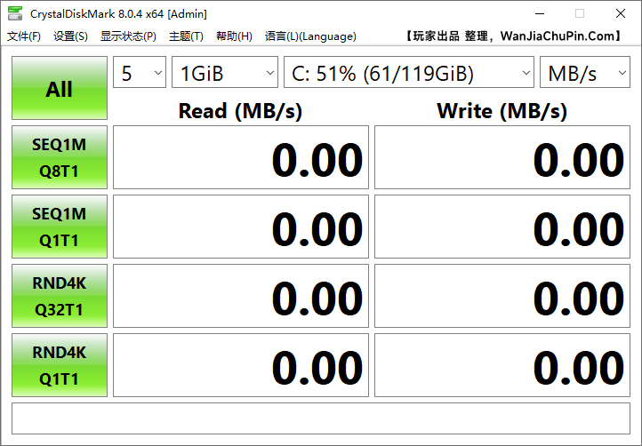Open the 文件(F) menu
642x446 pixels.
tap(24, 36)
